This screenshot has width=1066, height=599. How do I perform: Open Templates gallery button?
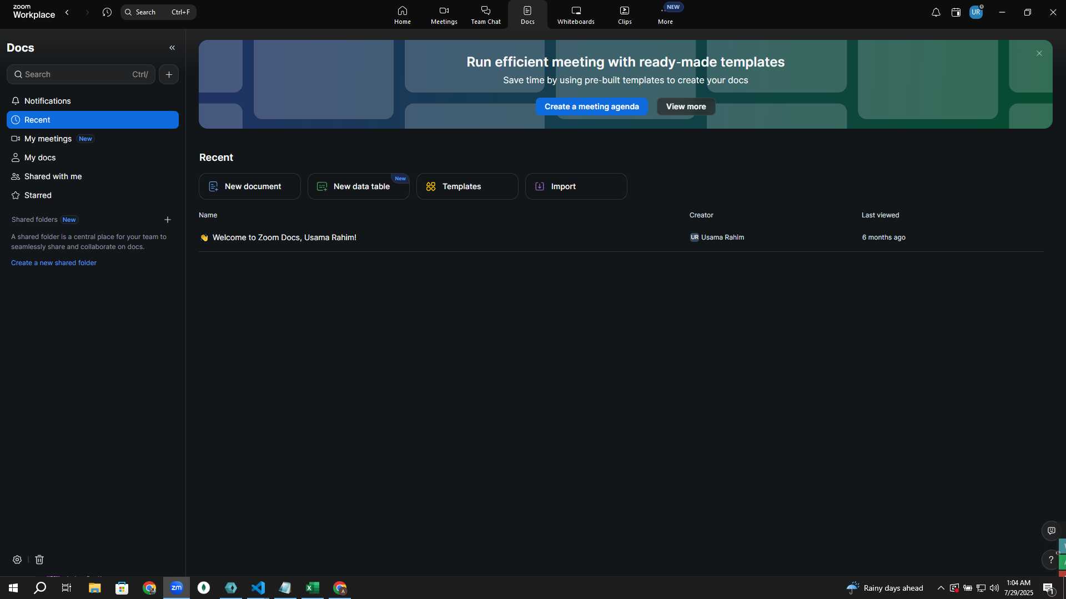[467, 186]
